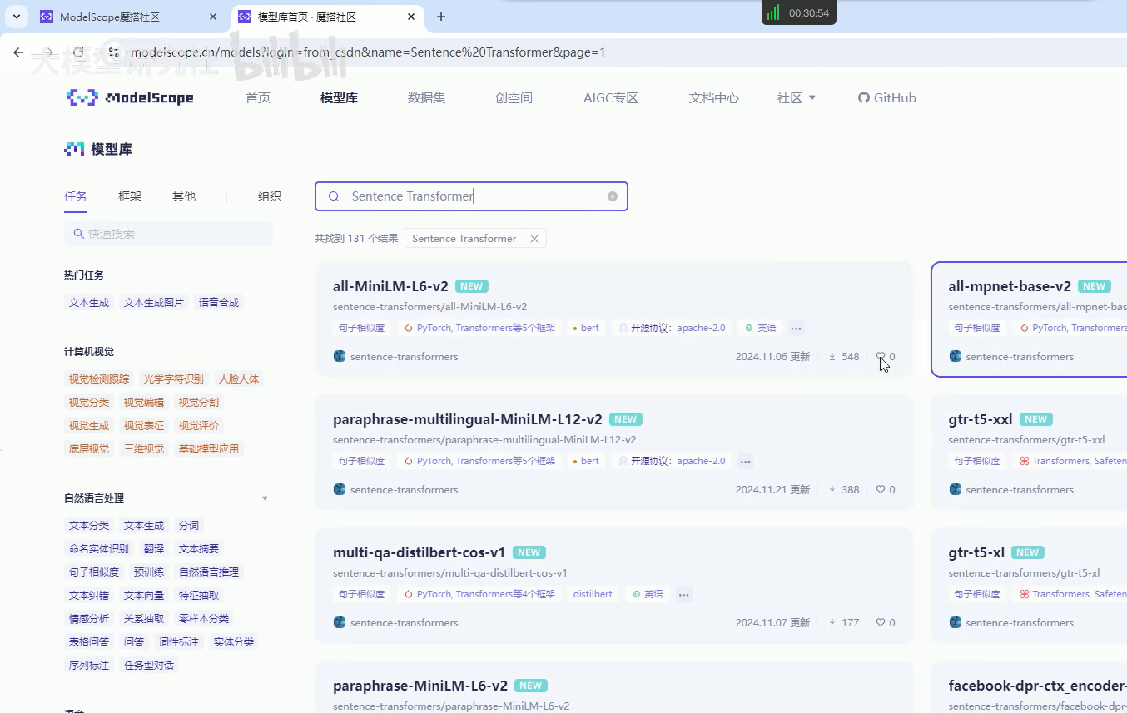Screen dimensions: 1127x713
Task: Open the all-mpnet-base-v2 model
Action: 1010,286
